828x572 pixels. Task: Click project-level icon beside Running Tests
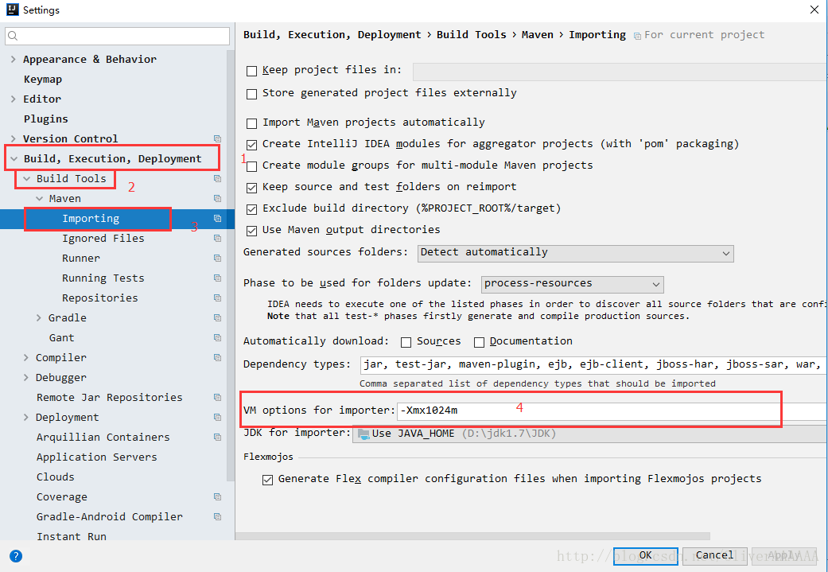(x=217, y=278)
